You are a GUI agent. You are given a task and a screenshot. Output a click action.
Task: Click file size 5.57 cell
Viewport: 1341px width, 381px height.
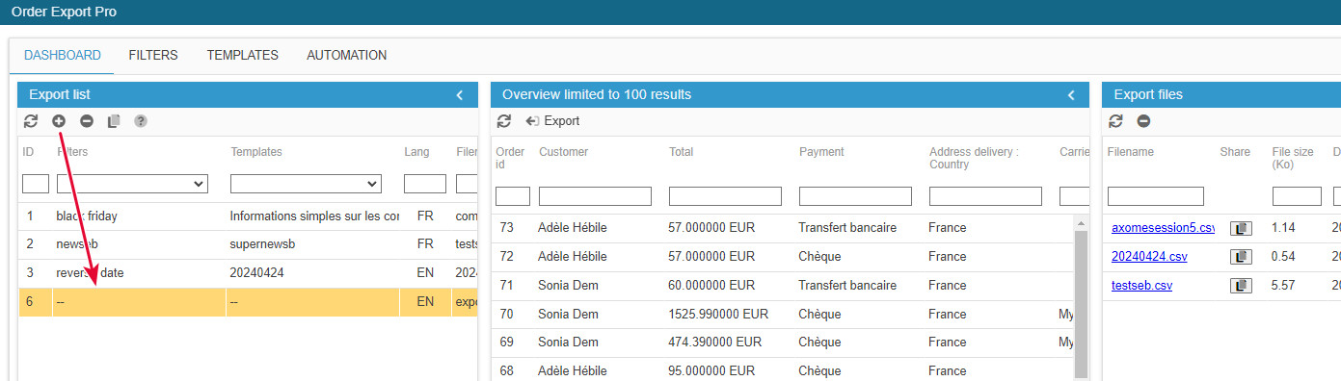[x=1285, y=286]
